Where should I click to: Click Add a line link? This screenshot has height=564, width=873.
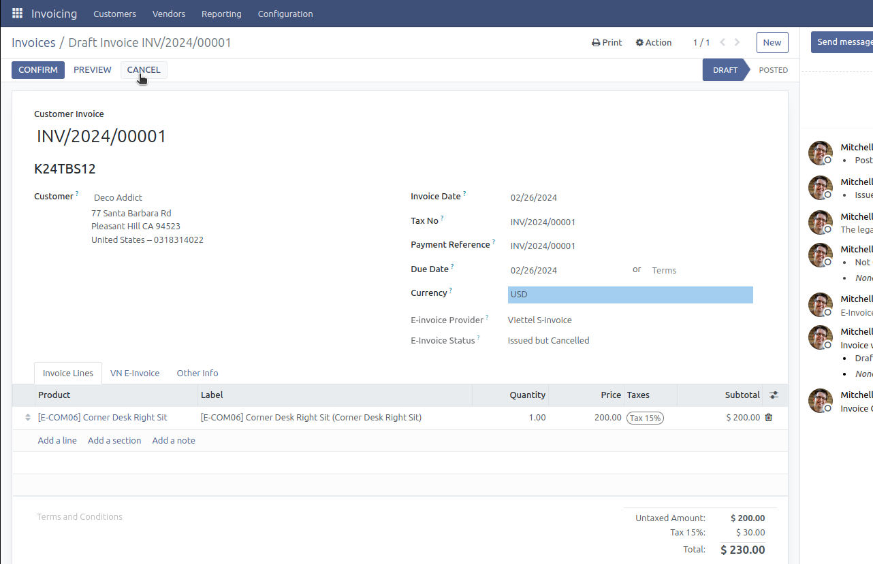click(57, 441)
